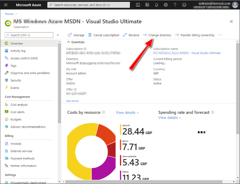Screen dimensions: 240x184
Task: Open the portal hamburger menu
Action: tap(6, 5)
